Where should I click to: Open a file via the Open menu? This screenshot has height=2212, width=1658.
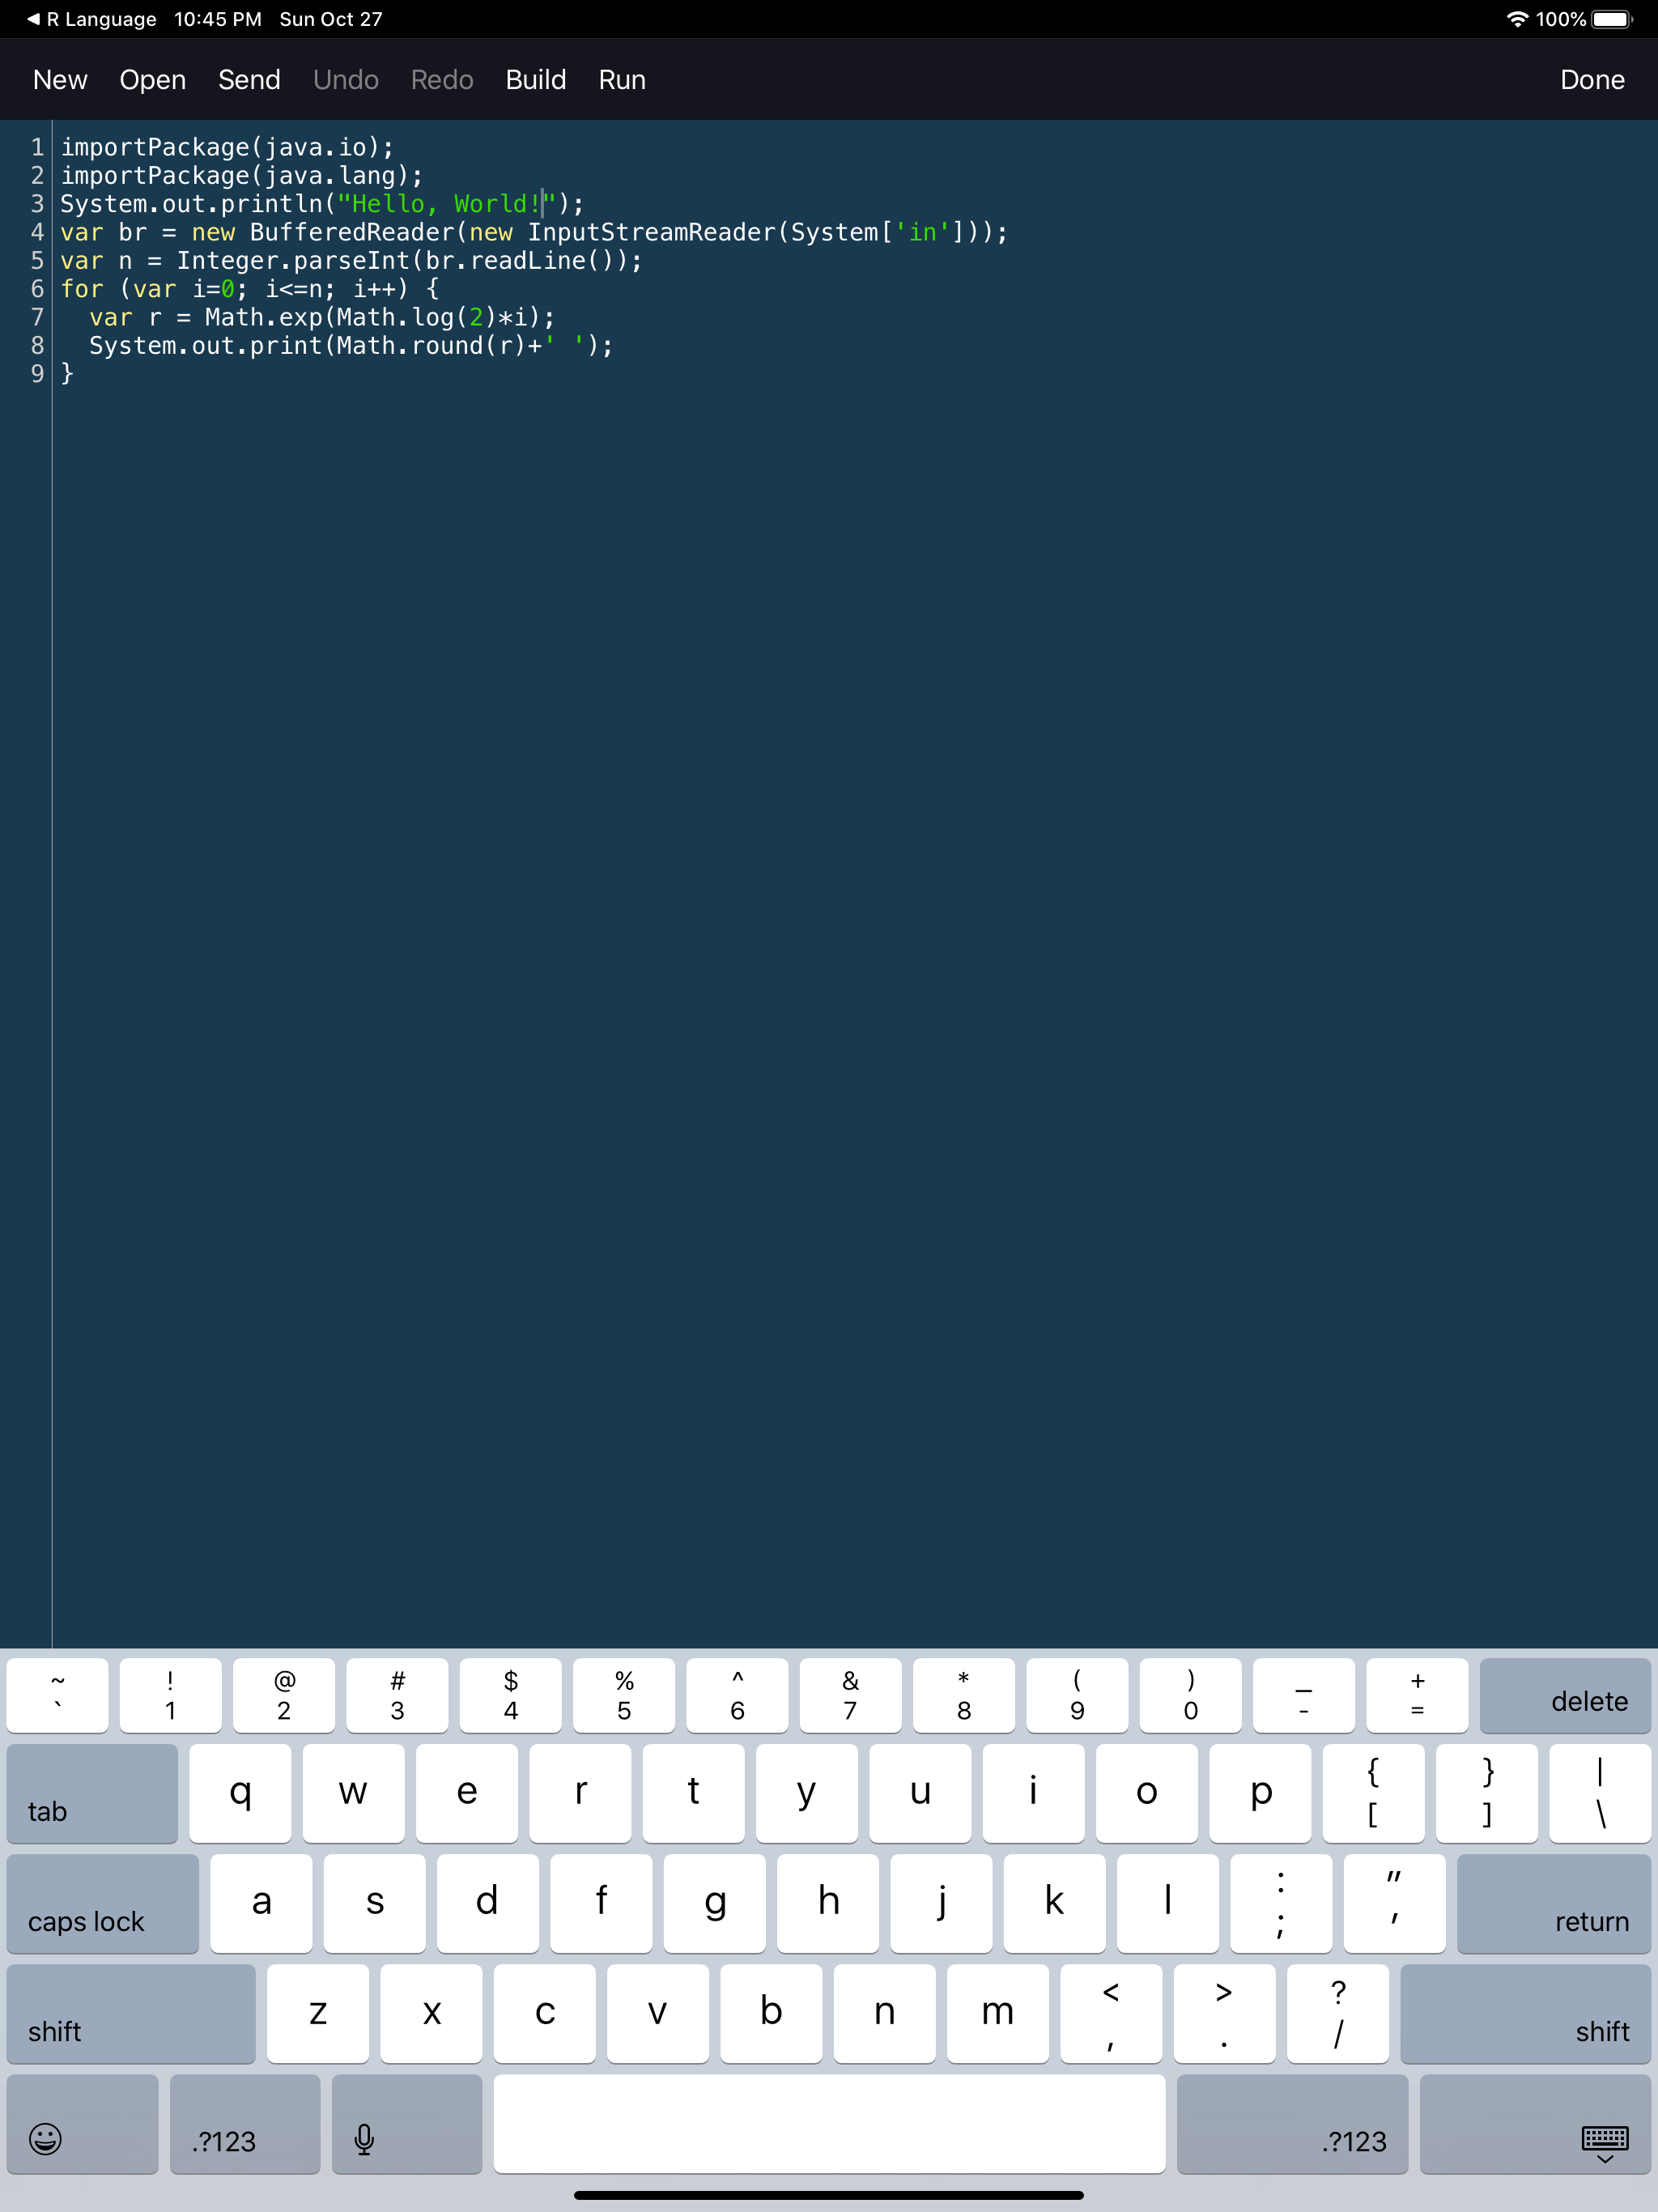coord(152,79)
